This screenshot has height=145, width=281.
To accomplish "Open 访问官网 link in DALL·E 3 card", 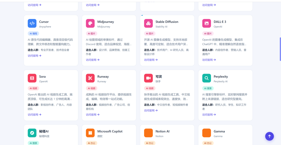I will (209, 60).
